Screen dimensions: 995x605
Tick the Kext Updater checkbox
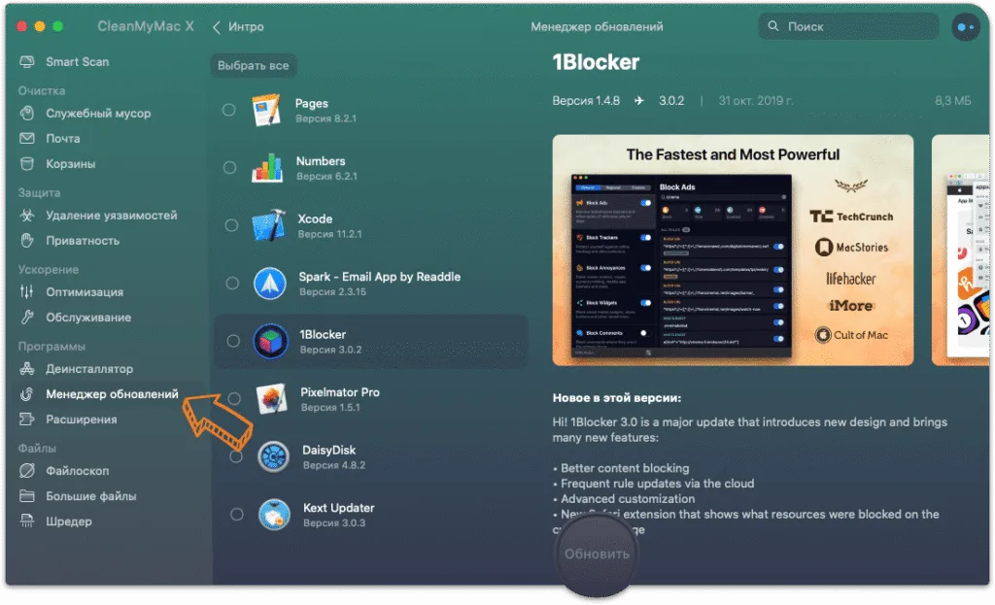point(237,515)
